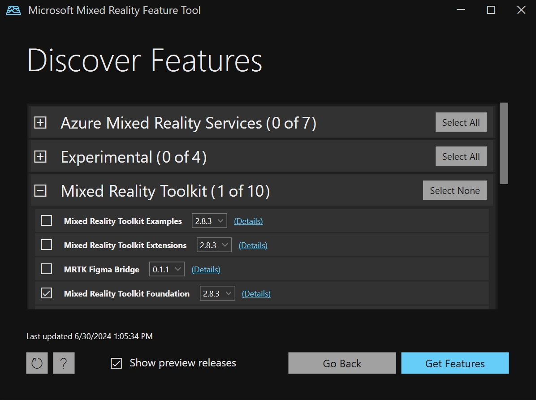Image resolution: width=536 pixels, height=400 pixels.
Task: Open the Foundation version dropdown
Action: 217,293
